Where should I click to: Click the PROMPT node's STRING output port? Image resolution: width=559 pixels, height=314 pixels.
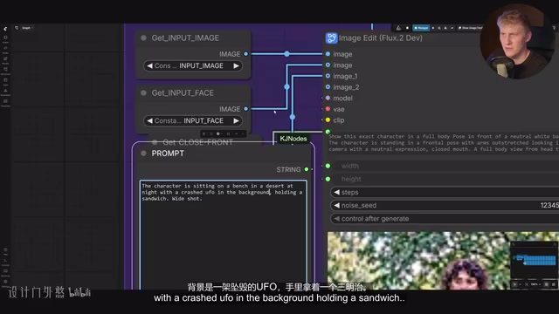point(307,169)
